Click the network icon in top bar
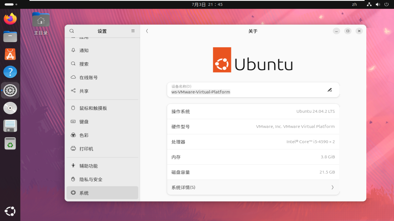The width and height of the screenshot is (394, 221). [x=369, y=4]
